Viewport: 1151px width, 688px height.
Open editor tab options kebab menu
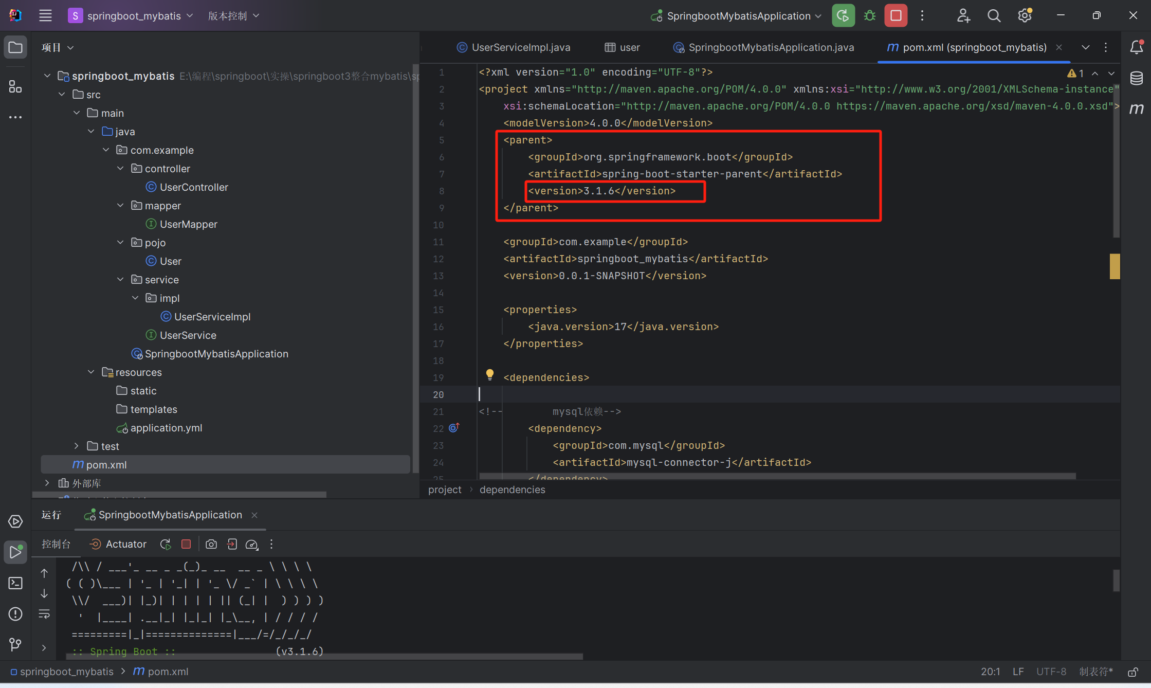click(1106, 47)
